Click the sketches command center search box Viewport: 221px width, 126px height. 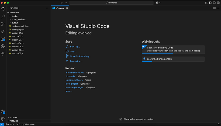[112, 3]
